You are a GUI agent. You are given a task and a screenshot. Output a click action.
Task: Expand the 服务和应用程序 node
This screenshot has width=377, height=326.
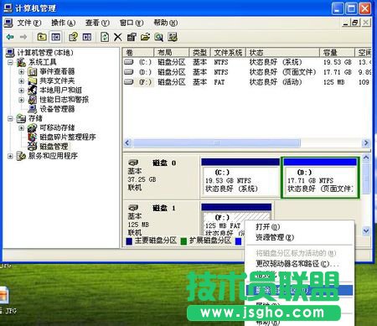coord(10,156)
